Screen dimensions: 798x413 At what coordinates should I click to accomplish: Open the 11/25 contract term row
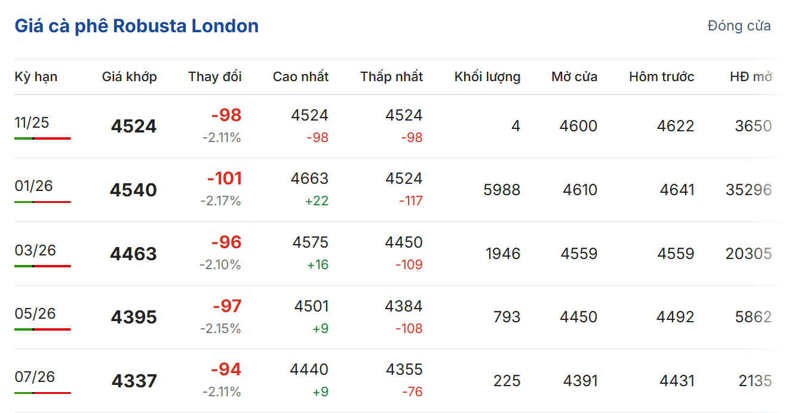click(32, 123)
